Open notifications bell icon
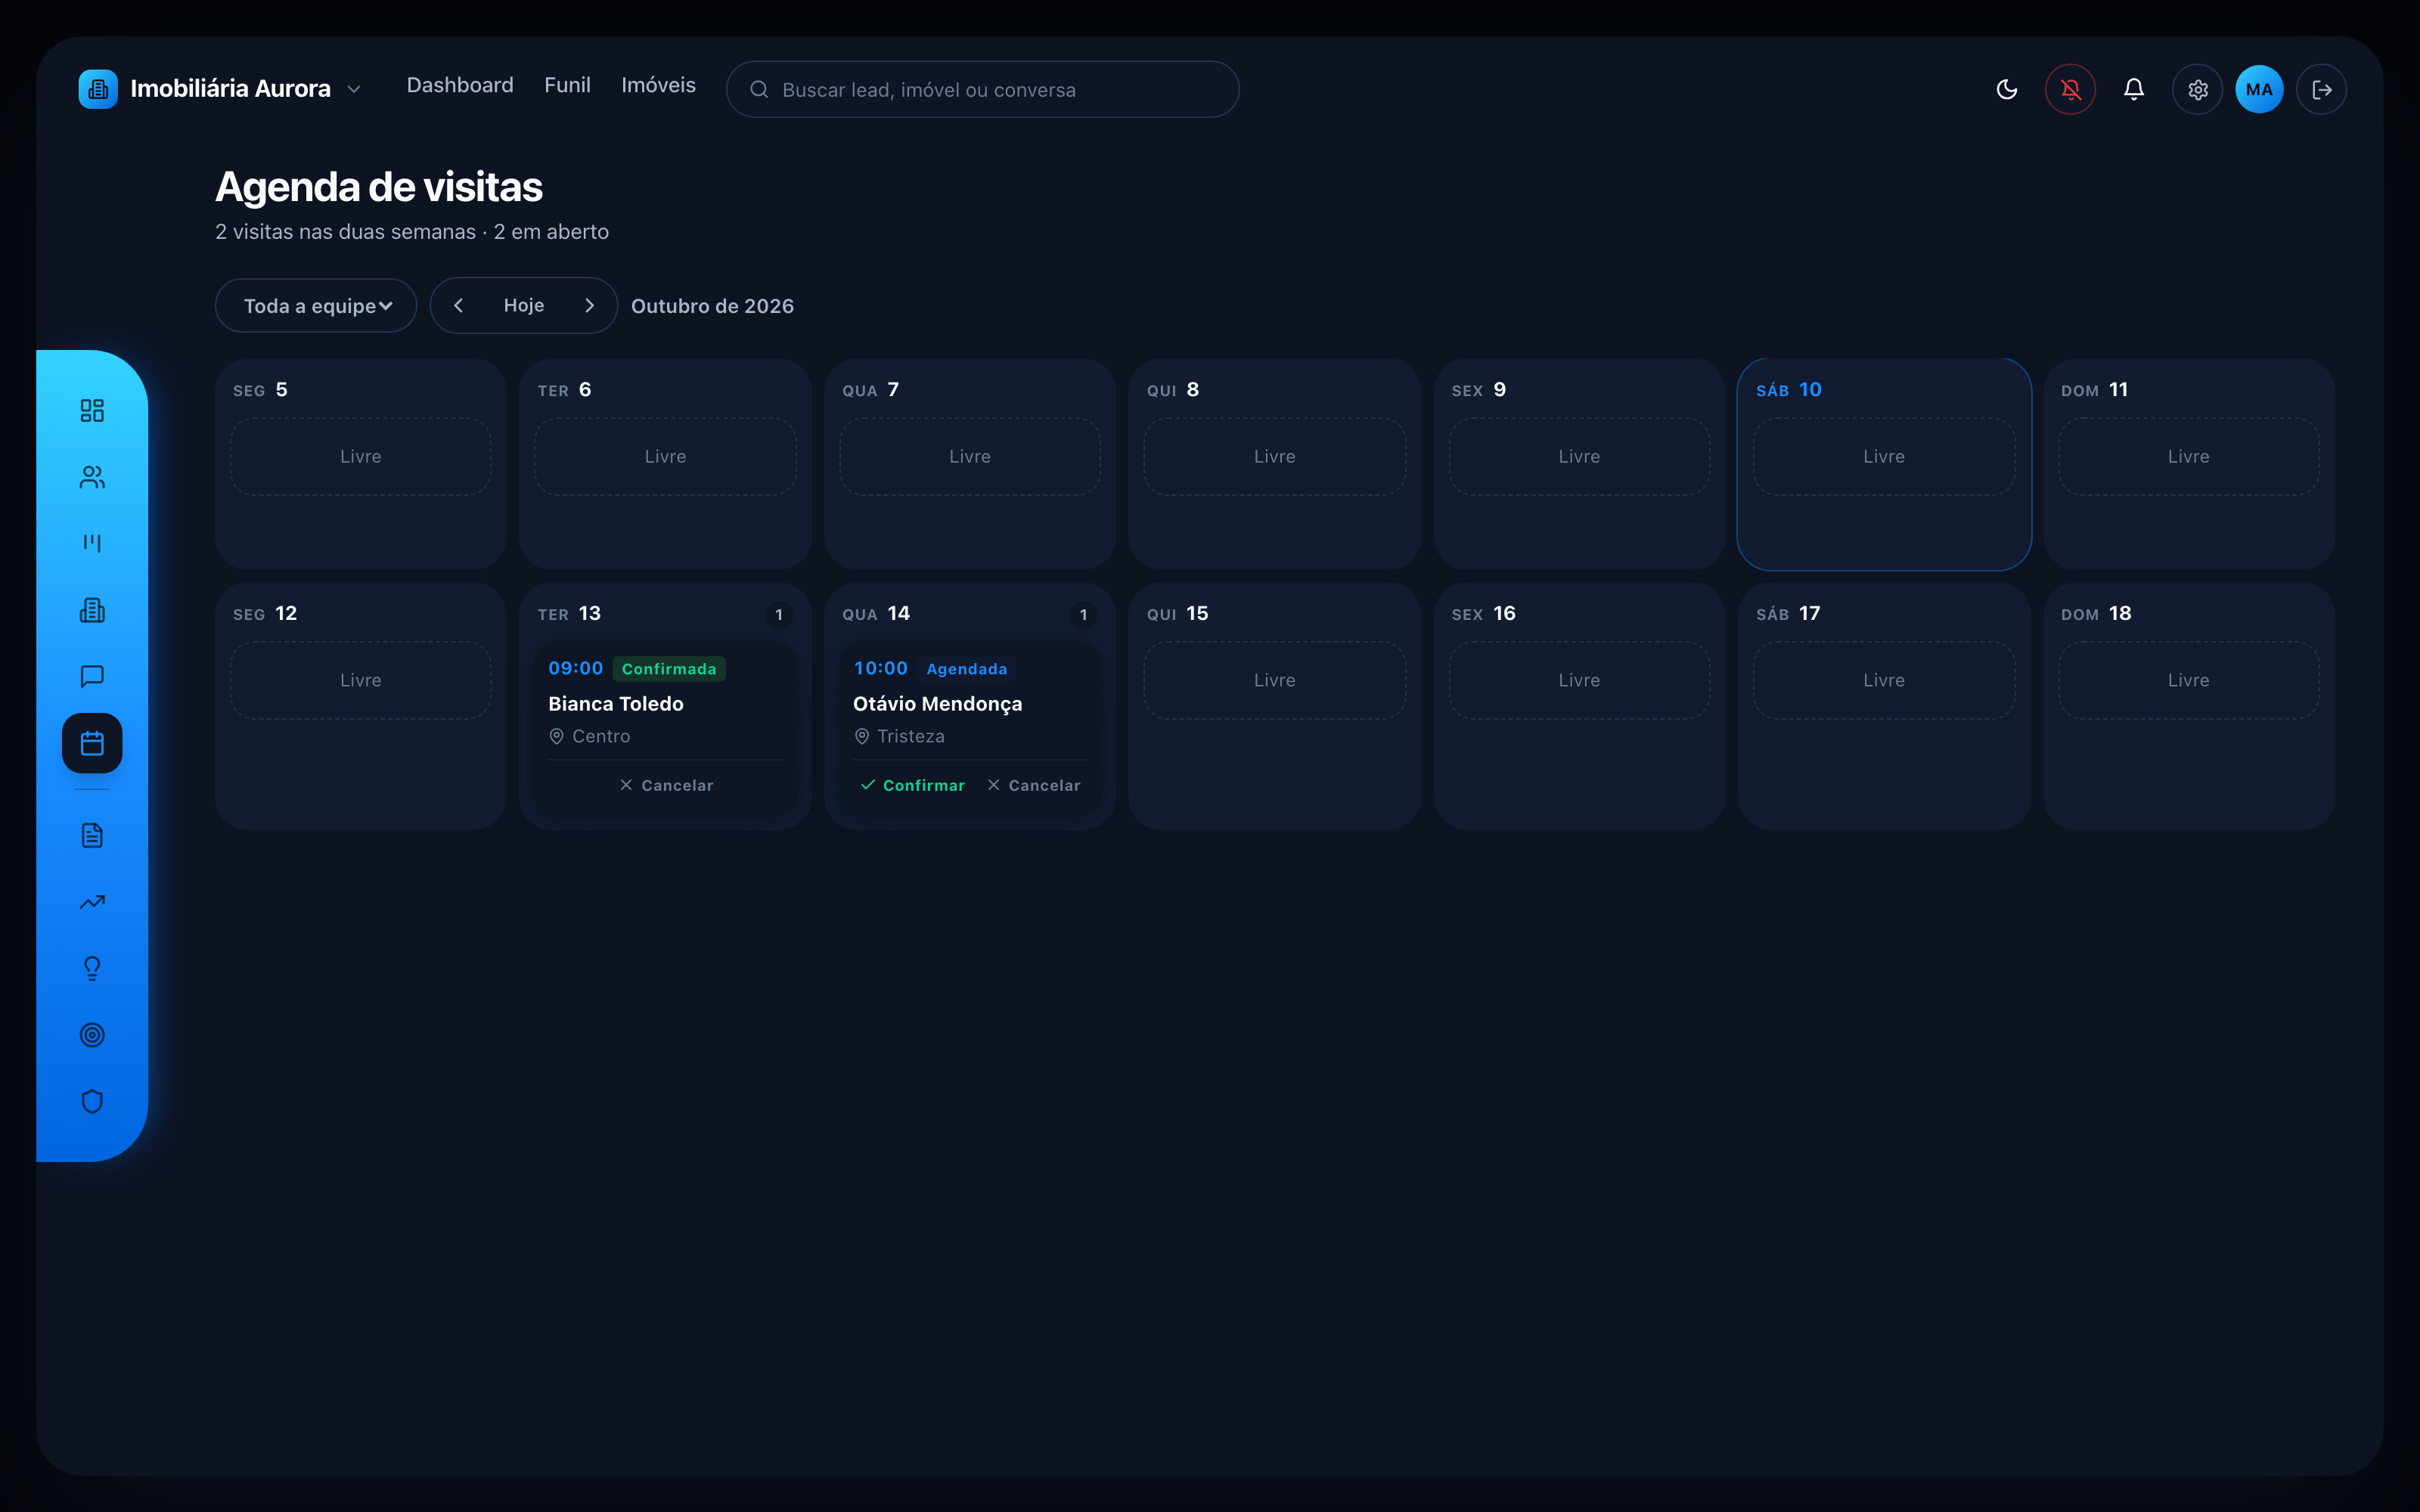The height and width of the screenshot is (1512, 2420). 2133,89
